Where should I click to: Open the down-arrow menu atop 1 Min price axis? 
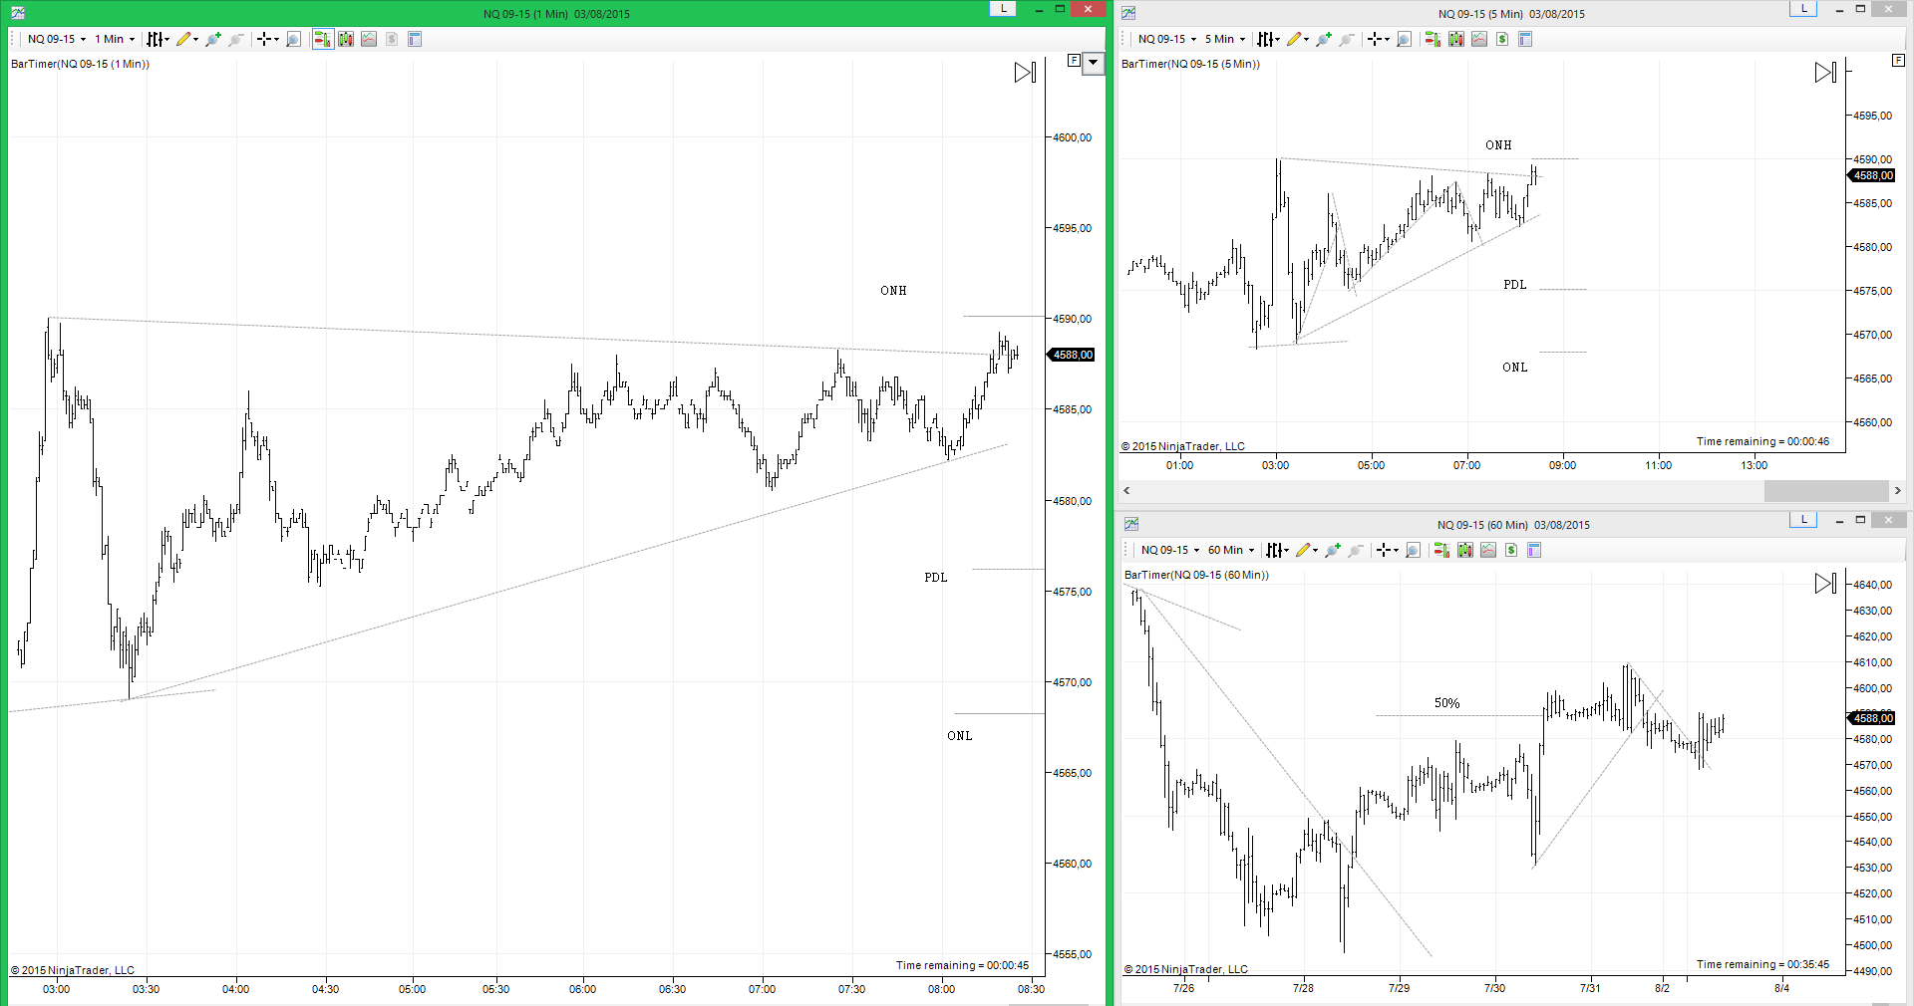[x=1094, y=63]
